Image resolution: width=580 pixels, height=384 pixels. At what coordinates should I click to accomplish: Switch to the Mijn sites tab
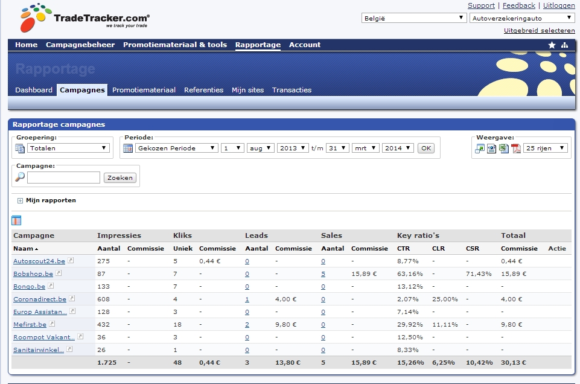click(248, 90)
